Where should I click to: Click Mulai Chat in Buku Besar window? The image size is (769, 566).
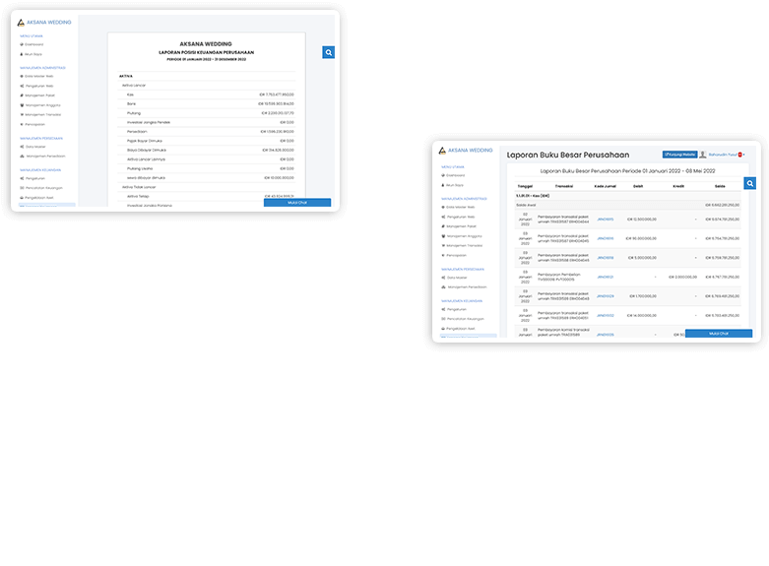click(x=718, y=334)
